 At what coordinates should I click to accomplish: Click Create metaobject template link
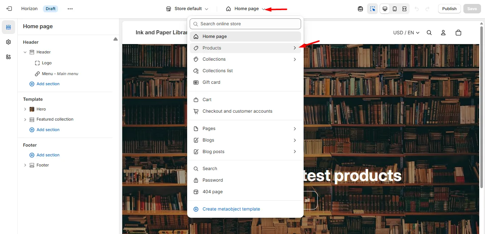231,209
